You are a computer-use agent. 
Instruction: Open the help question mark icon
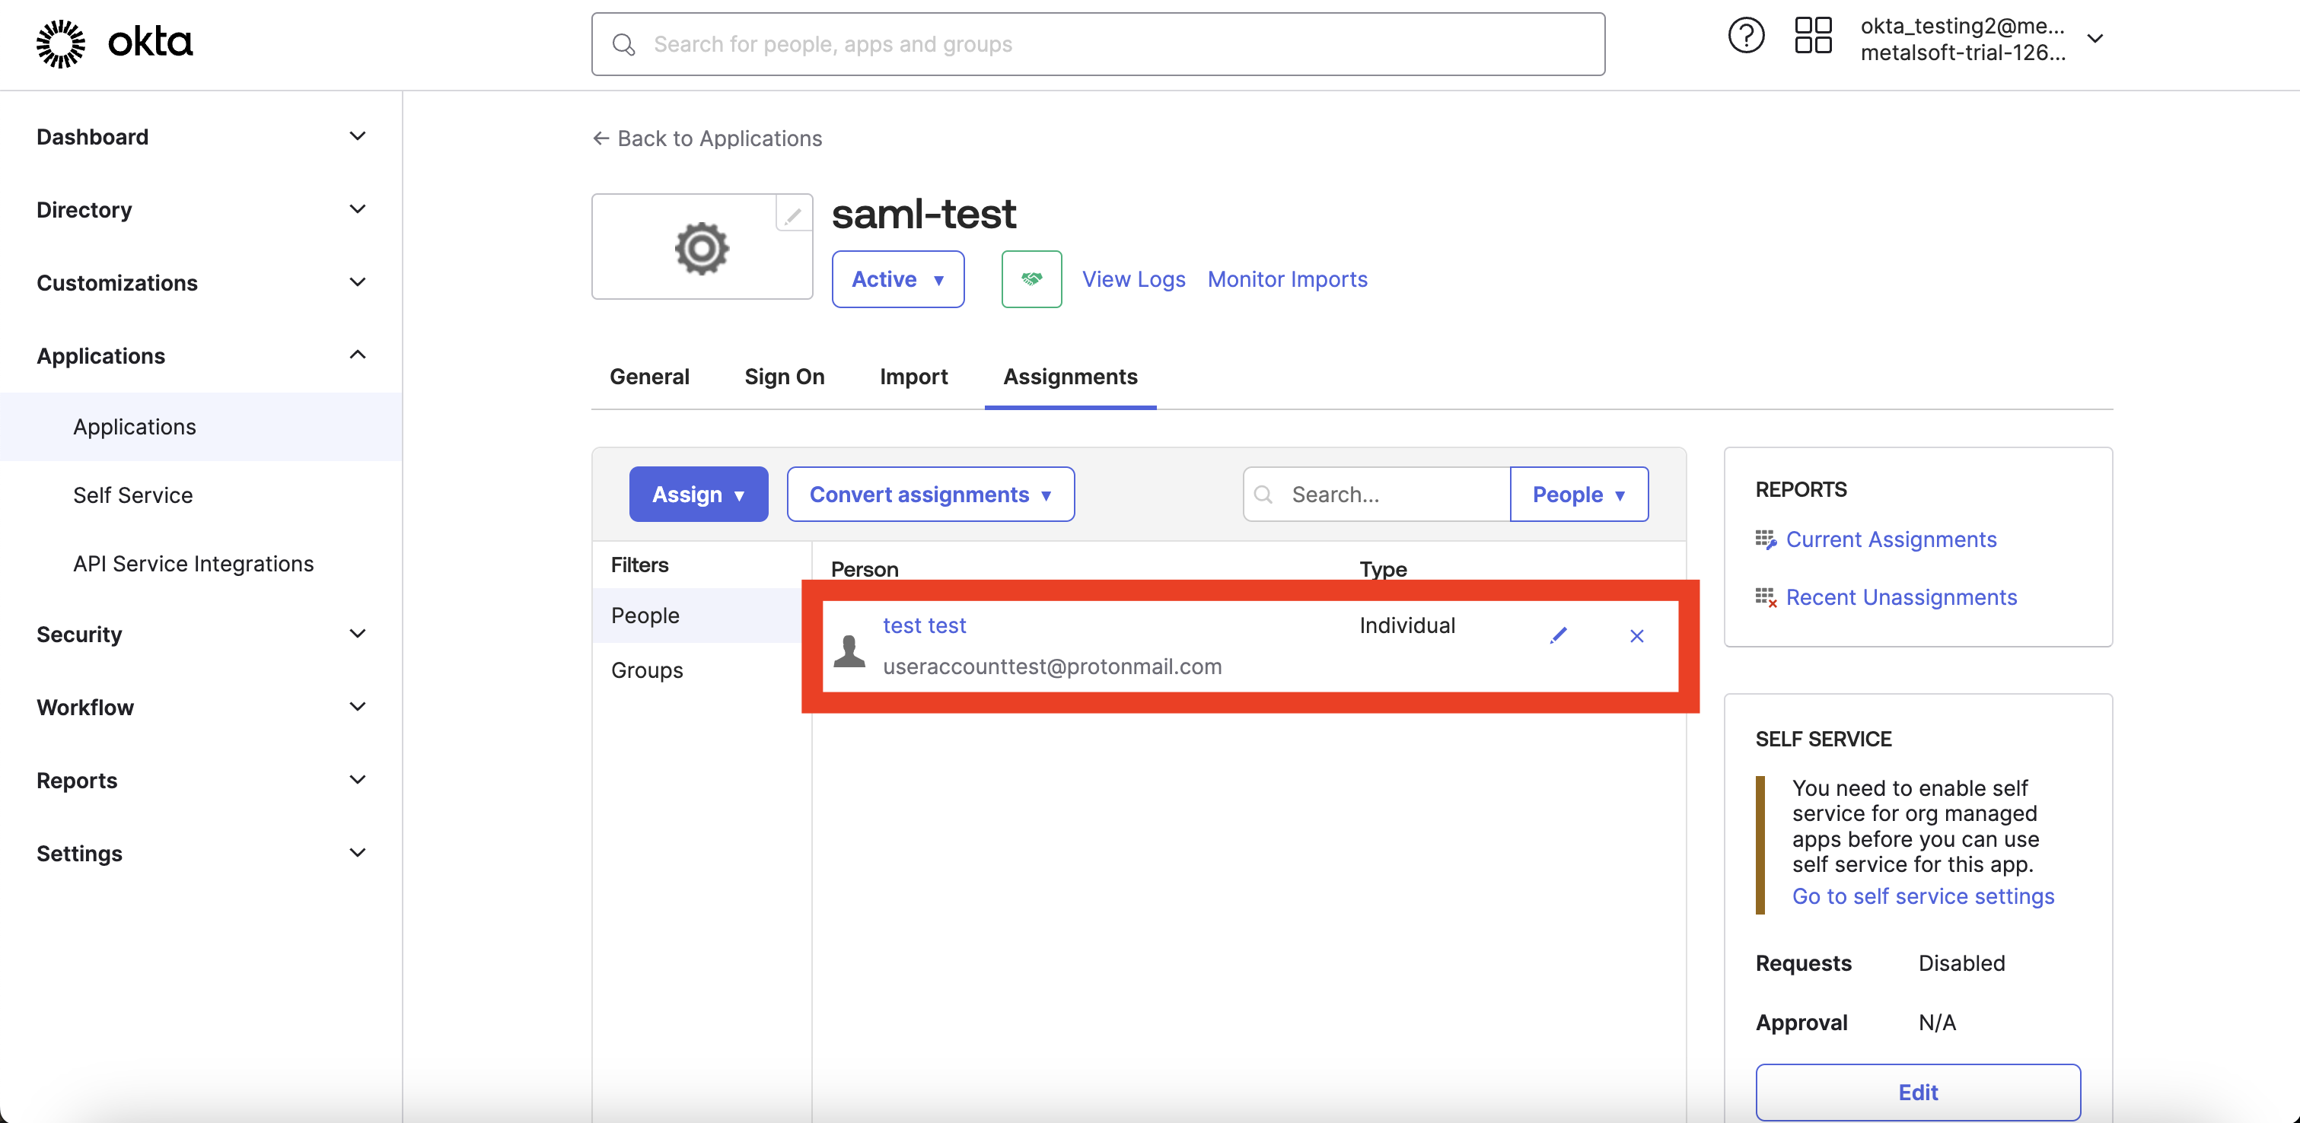tap(1745, 36)
